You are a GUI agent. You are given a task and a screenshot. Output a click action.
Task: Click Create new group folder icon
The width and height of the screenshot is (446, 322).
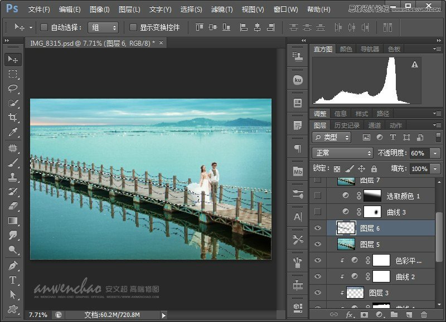coord(394,314)
